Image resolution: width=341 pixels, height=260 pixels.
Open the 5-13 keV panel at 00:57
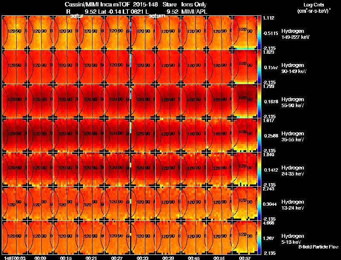tap(245, 237)
